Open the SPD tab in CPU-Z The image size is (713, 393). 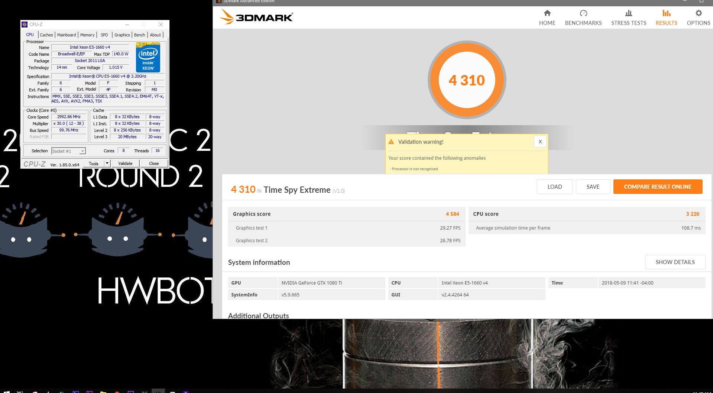(104, 35)
